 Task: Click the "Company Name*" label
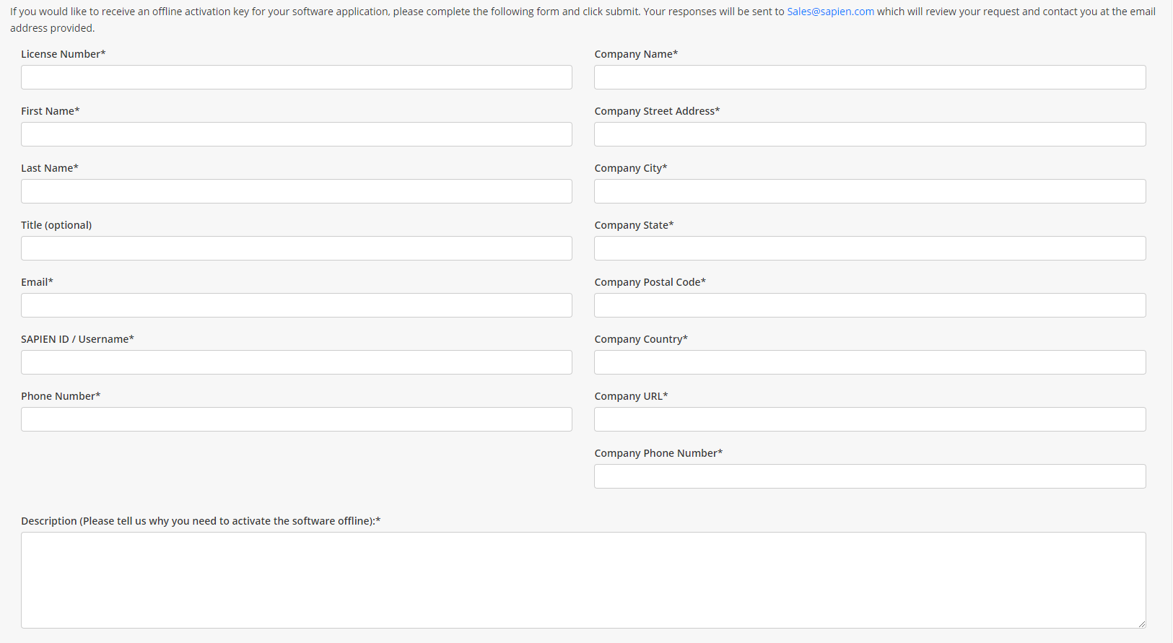coord(636,54)
